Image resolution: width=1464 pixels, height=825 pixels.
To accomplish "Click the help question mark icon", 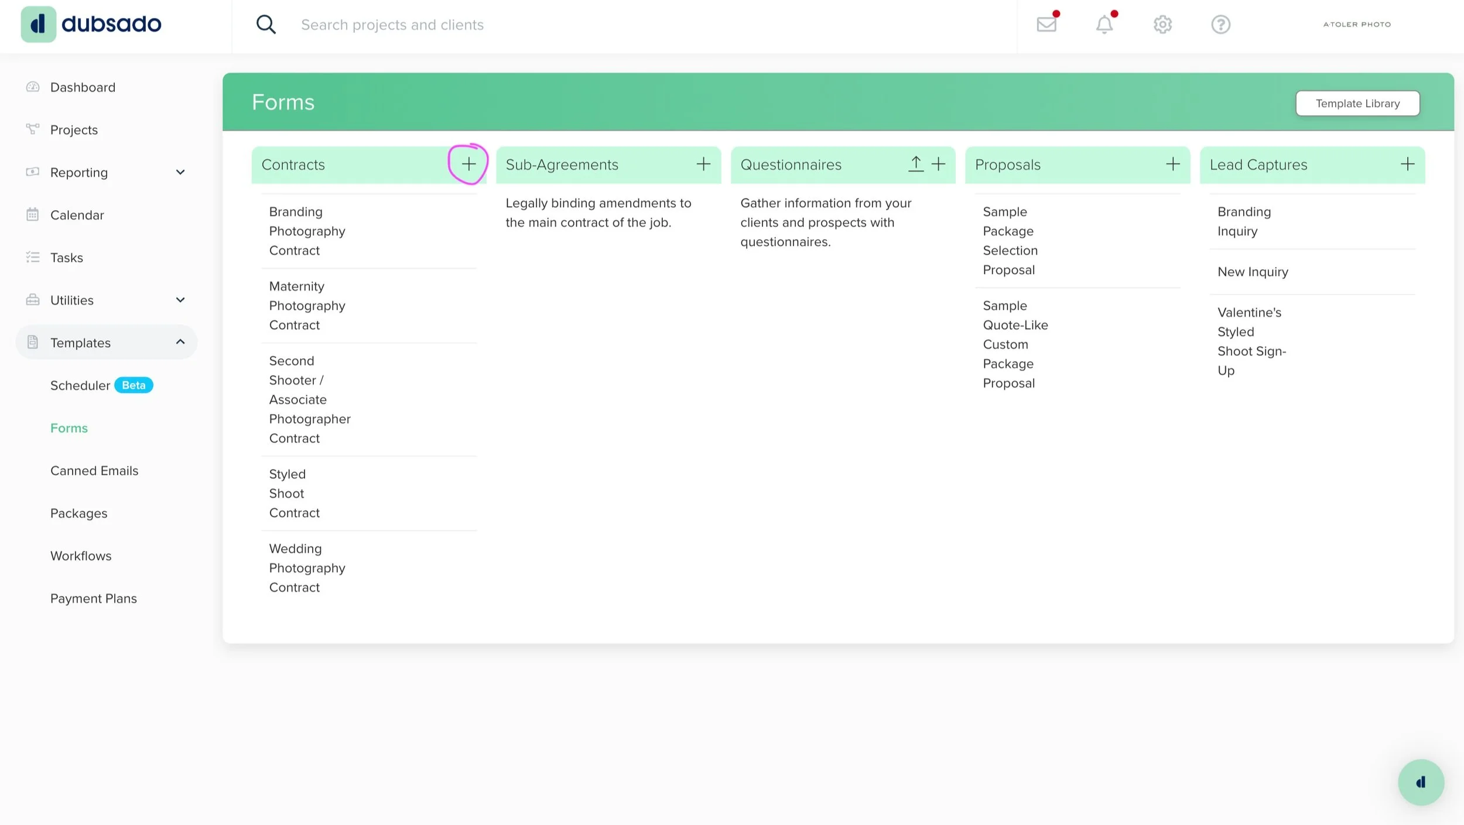I will pyautogui.click(x=1220, y=25).
